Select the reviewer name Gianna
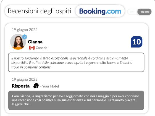155x116 pixels. [x=35, y=42]
